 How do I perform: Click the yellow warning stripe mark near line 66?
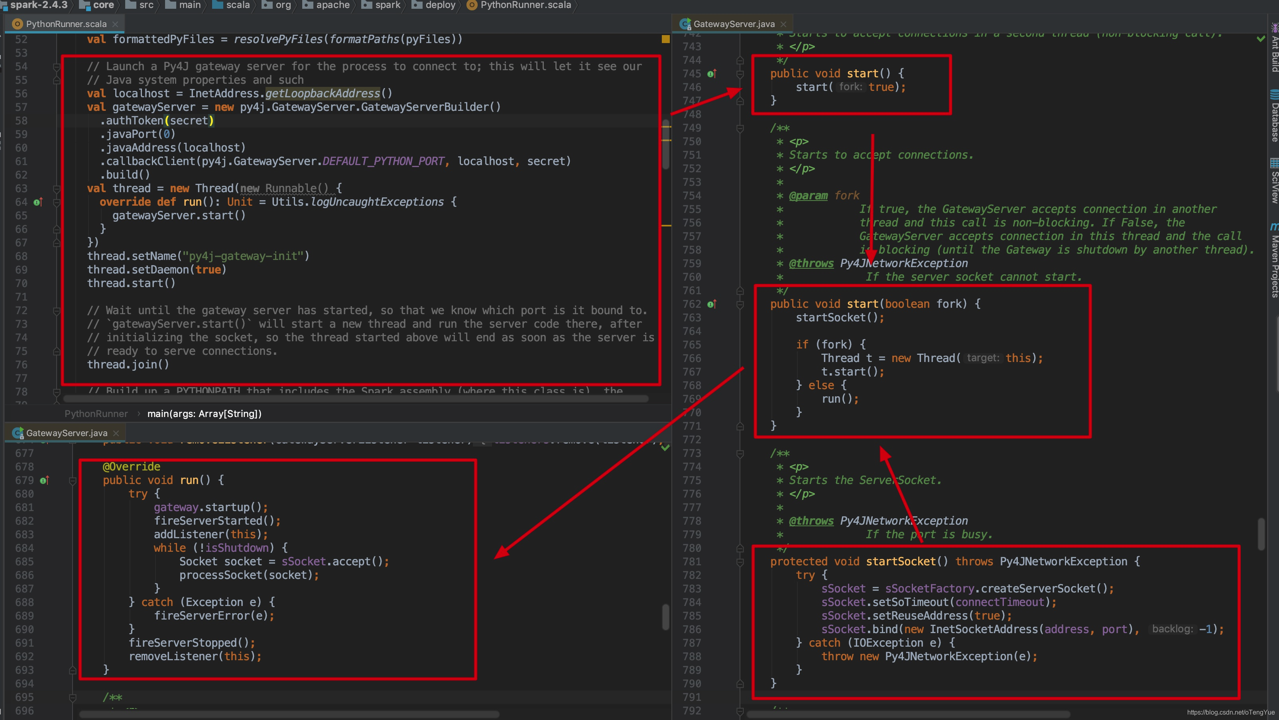(666, 225)
